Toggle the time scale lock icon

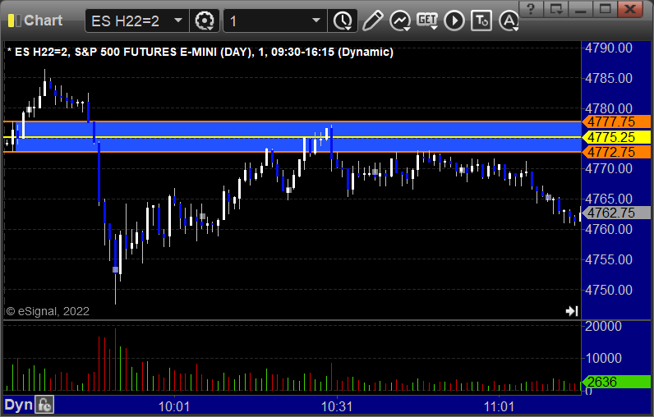(44, 405)
